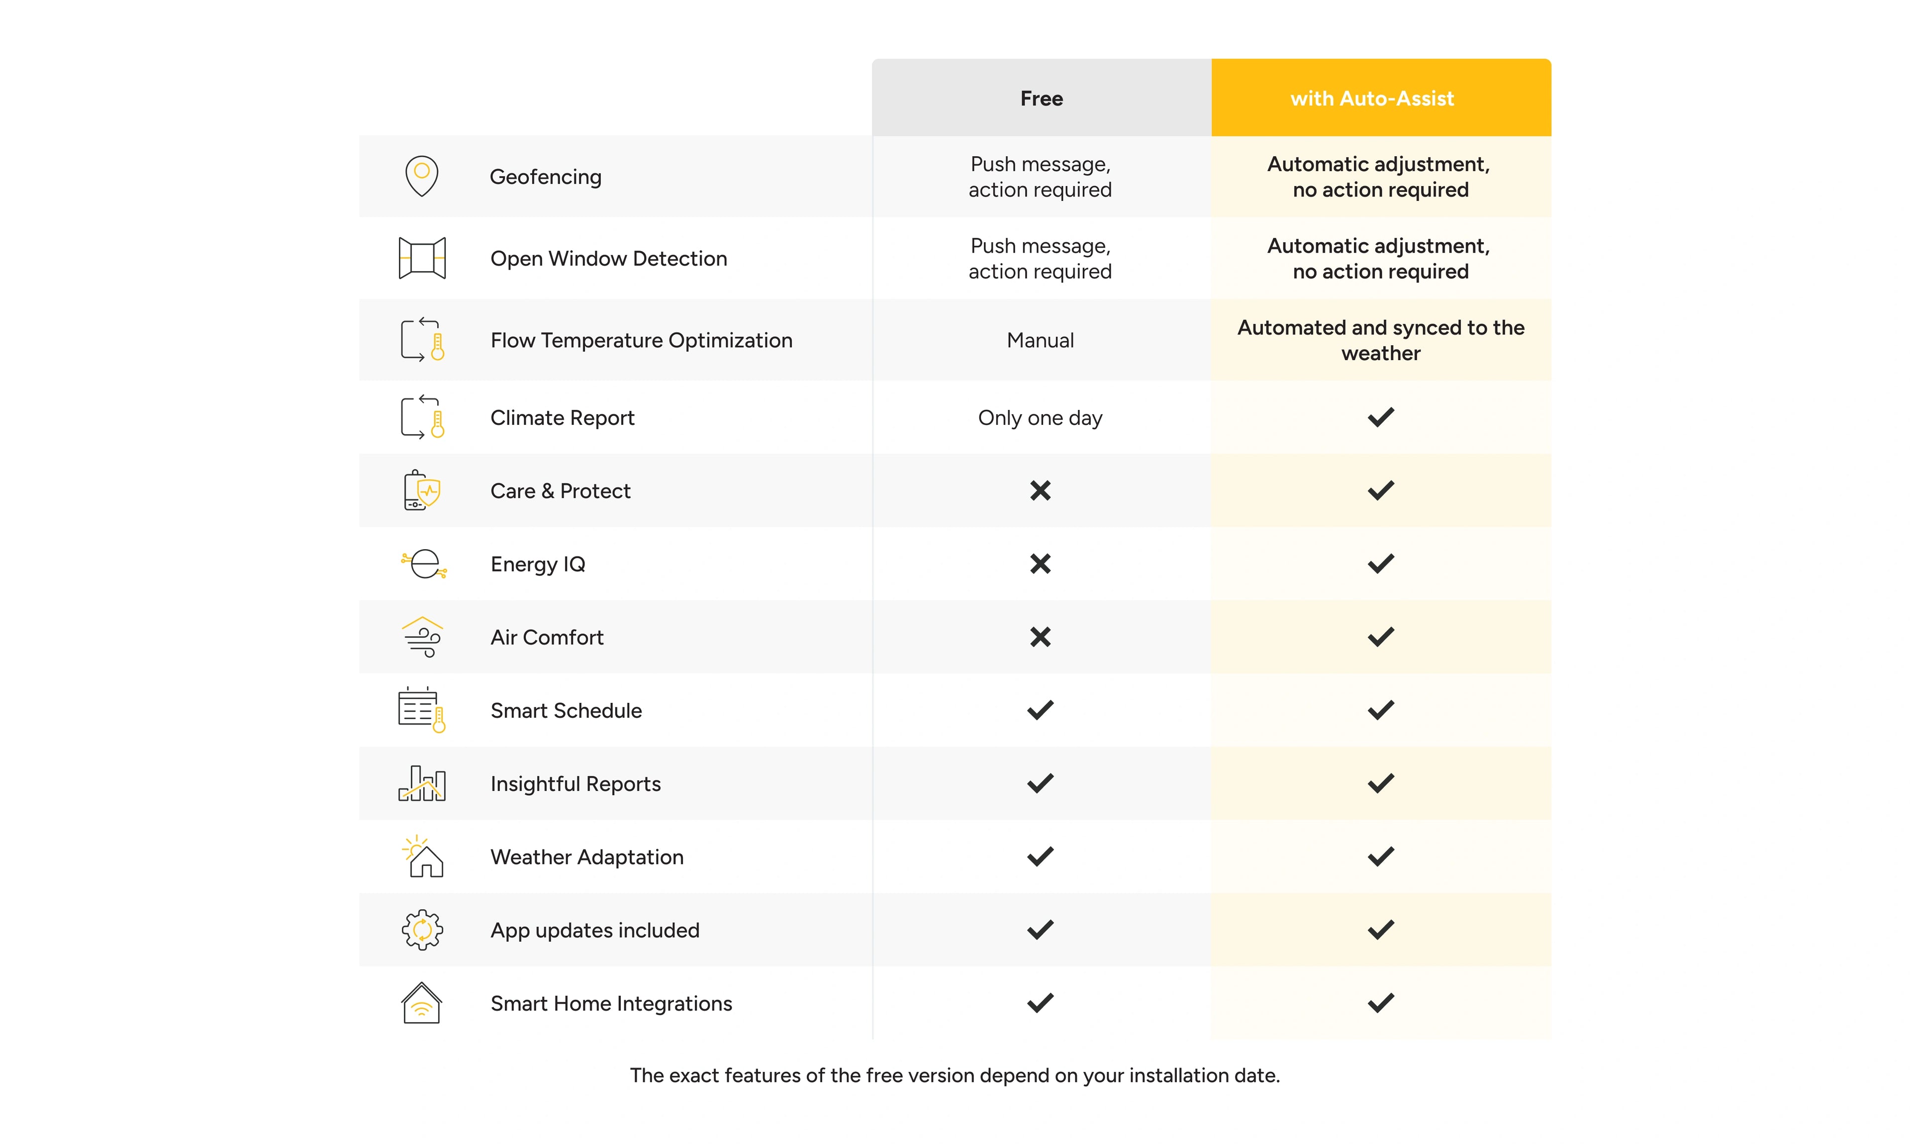This screenshot has width=1910, height=1146.
Task: Click the App updates gear icon
Action: pyautogui.click(x=422, y=930)
